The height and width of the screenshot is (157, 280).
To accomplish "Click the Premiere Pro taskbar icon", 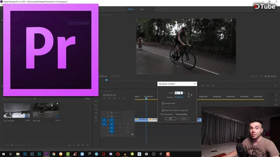I will (46, 154).
